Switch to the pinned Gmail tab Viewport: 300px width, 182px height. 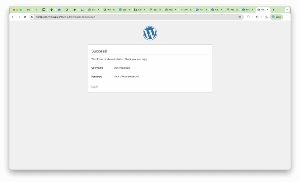pos(28,10)
